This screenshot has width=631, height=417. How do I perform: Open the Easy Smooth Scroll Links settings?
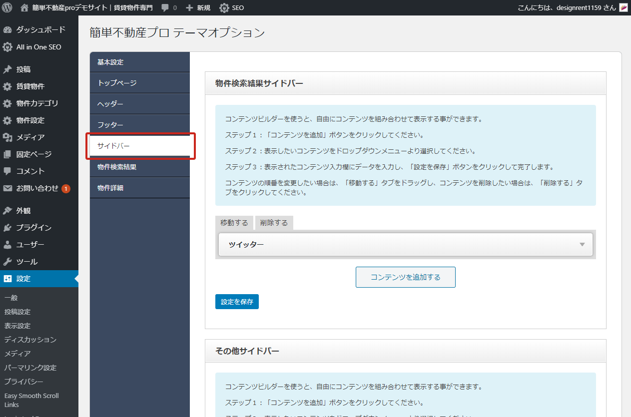point(31,400)
